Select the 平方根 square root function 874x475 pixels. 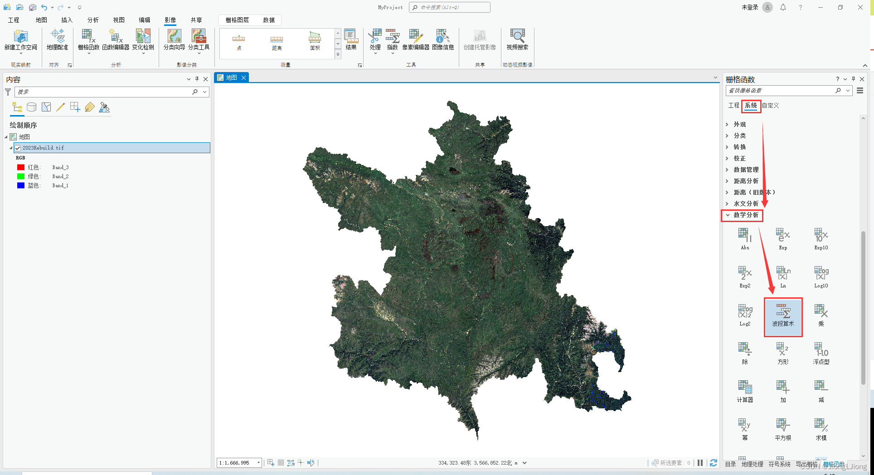coord(783,430)
